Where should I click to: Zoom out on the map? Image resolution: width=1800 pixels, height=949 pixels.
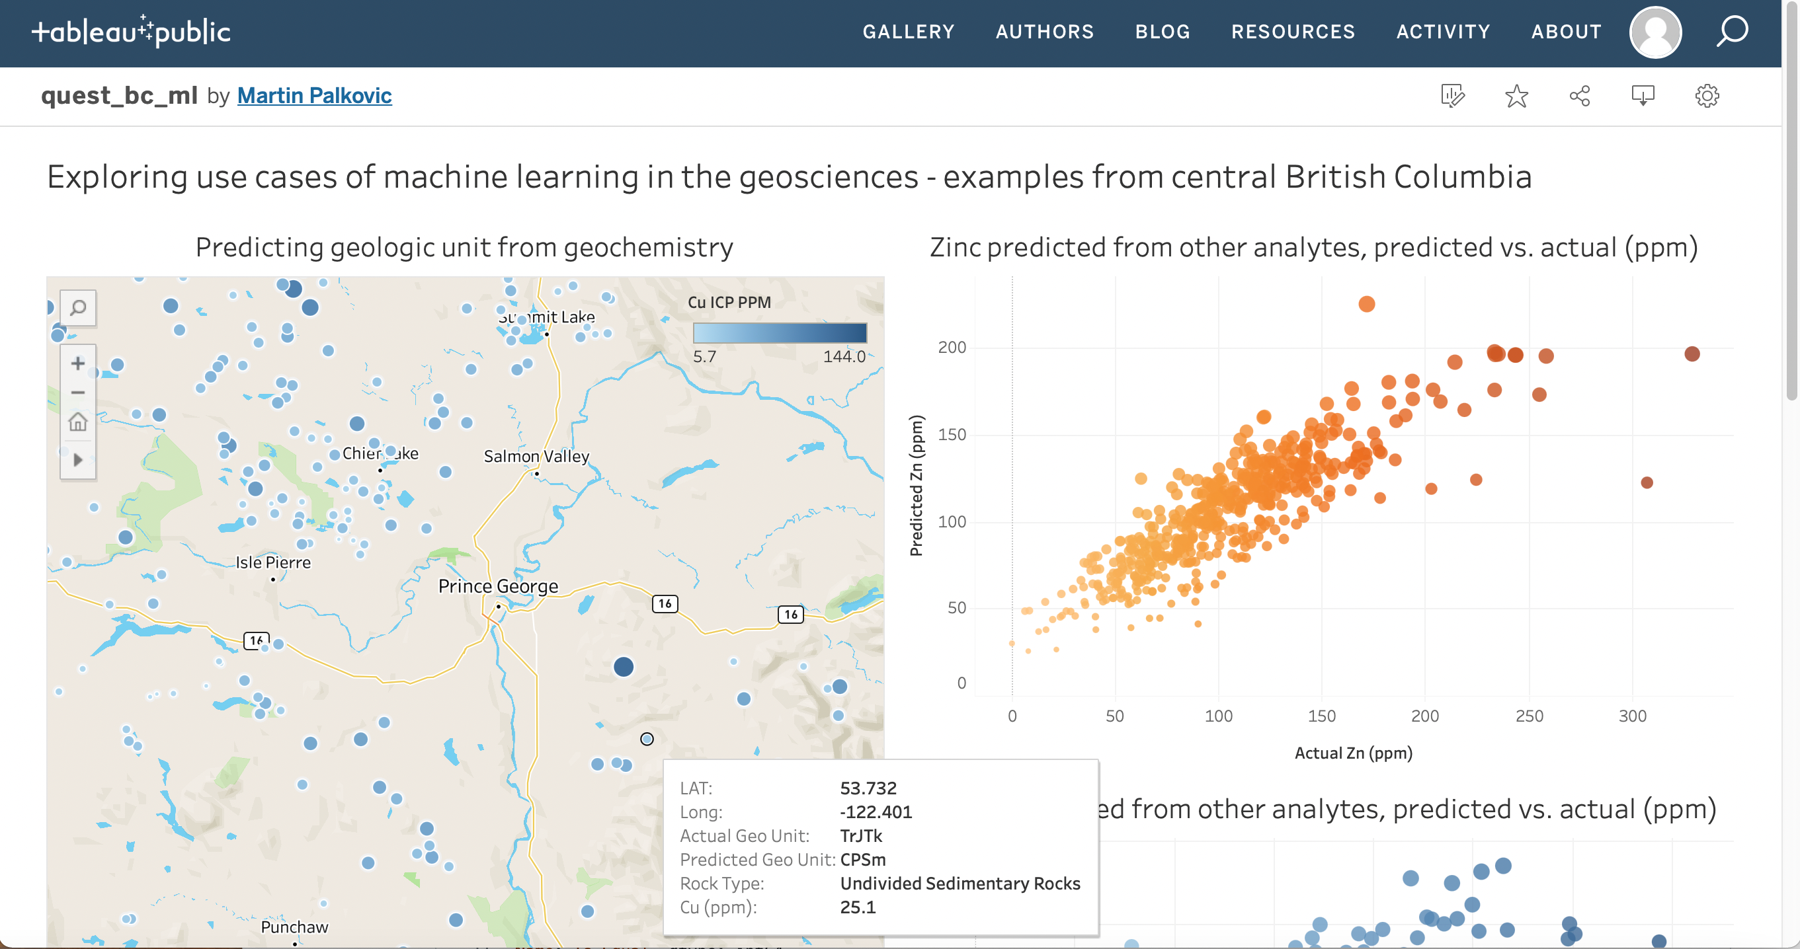click(x=77, y=393)
